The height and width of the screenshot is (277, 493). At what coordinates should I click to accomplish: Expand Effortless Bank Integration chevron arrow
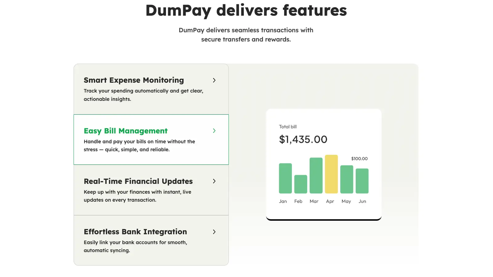click(214, 232)
